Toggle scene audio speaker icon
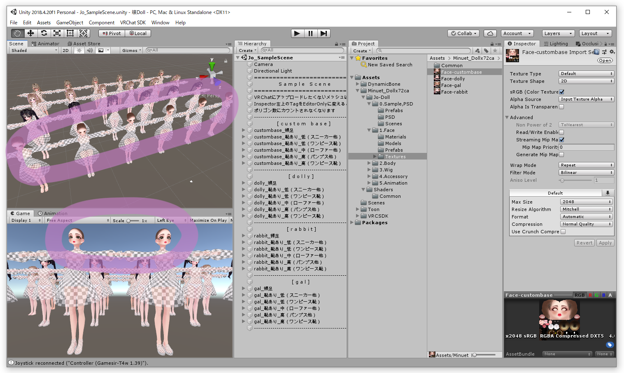624x373 pixels. pos(90,50)
